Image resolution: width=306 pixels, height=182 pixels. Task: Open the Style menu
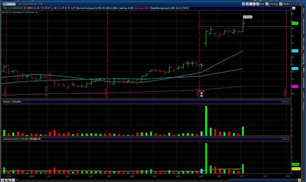262,4
